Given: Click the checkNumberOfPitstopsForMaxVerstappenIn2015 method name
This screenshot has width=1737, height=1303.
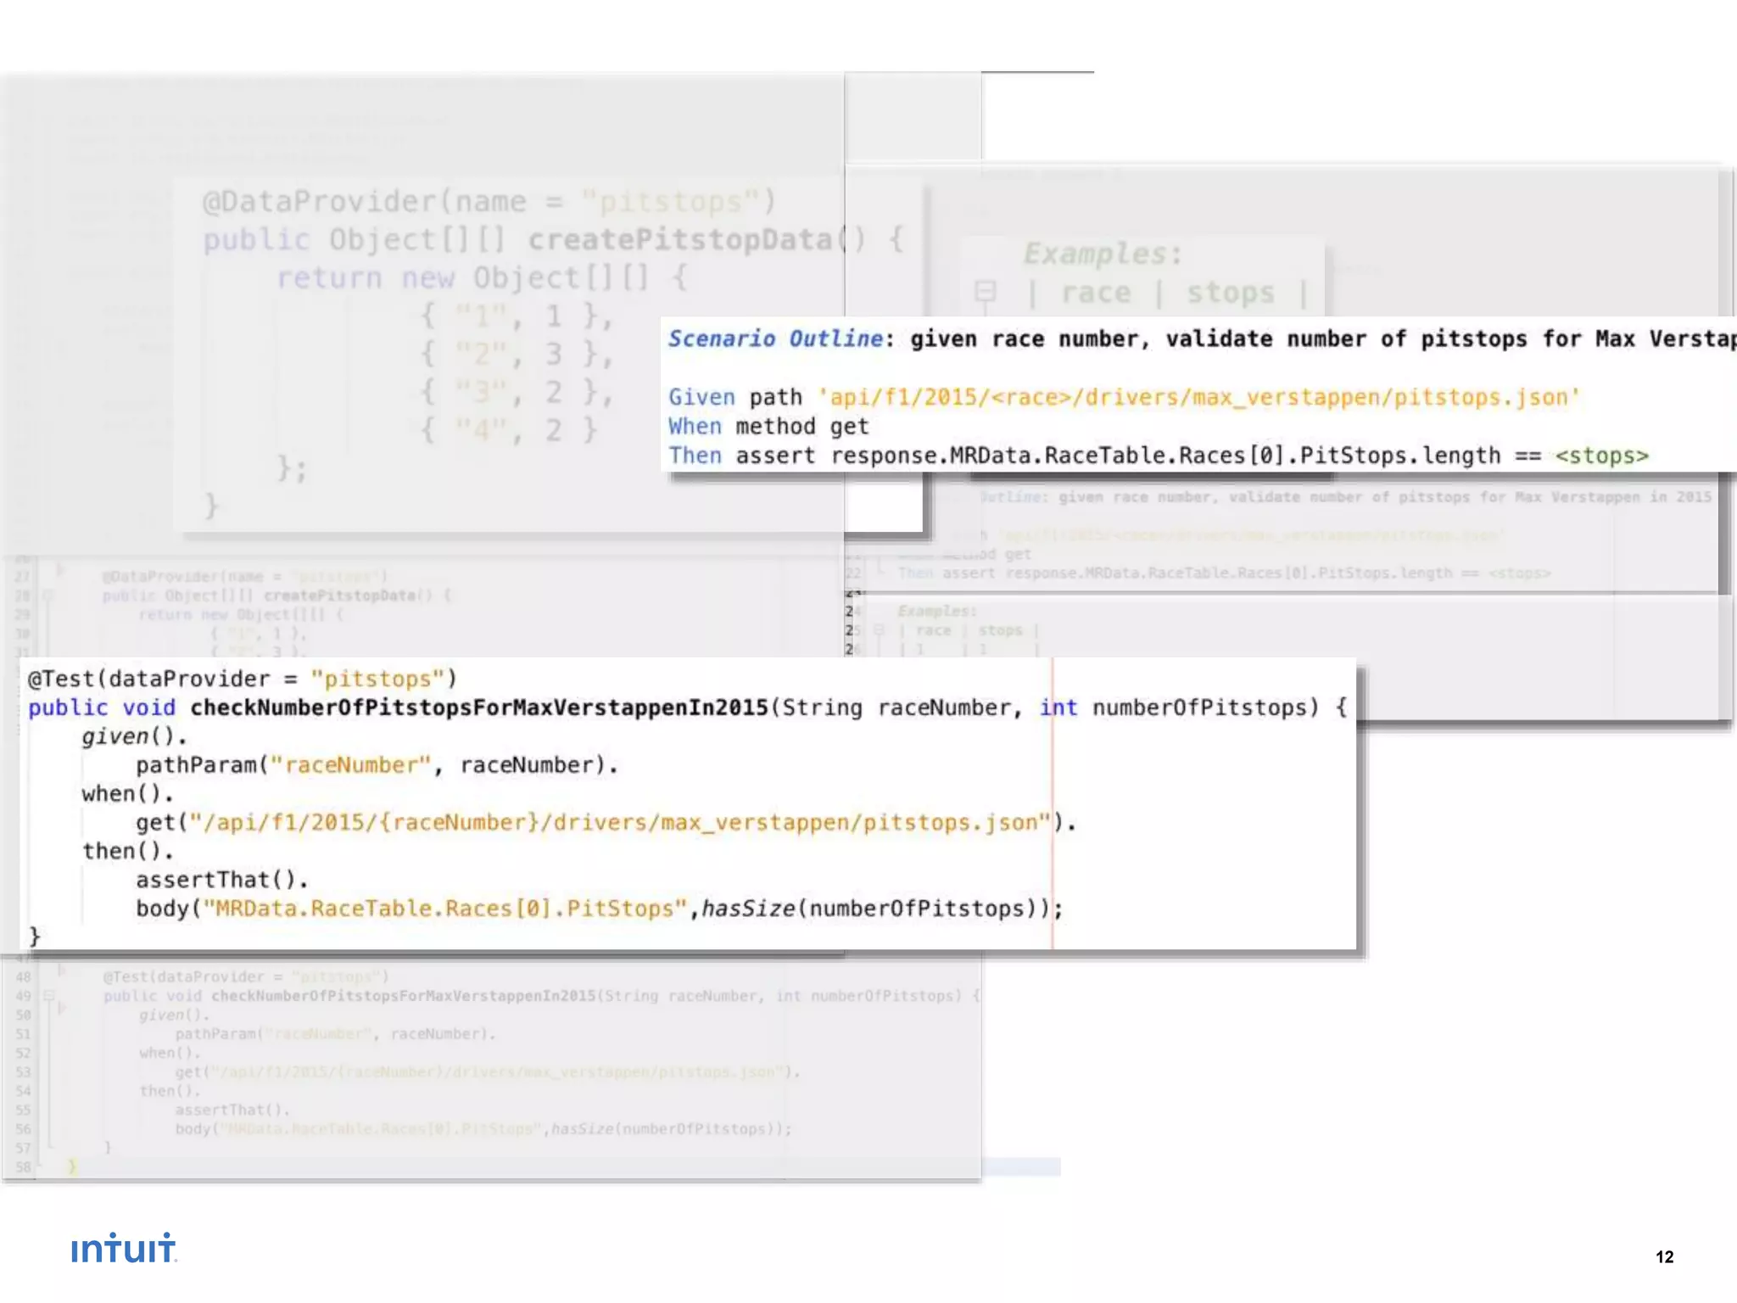Looking at the screenshot, I should click(479, 707).
